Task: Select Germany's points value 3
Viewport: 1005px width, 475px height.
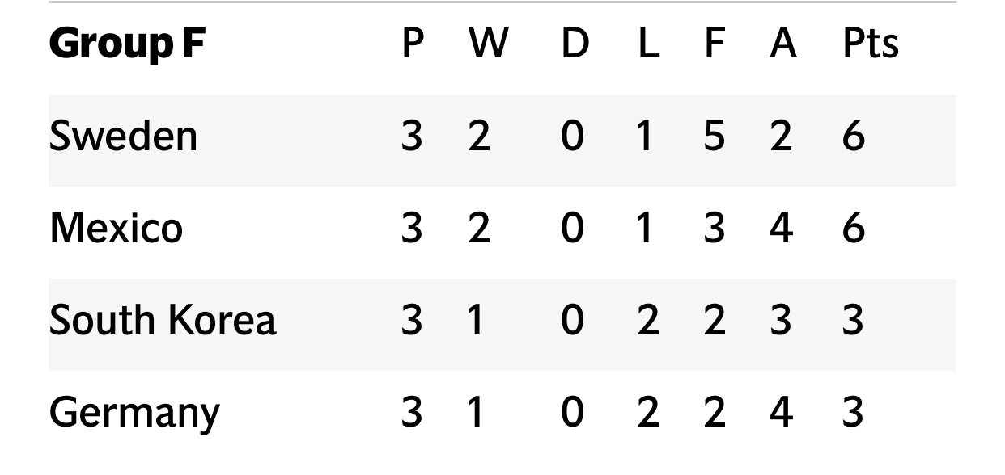Action: [853, 412]
